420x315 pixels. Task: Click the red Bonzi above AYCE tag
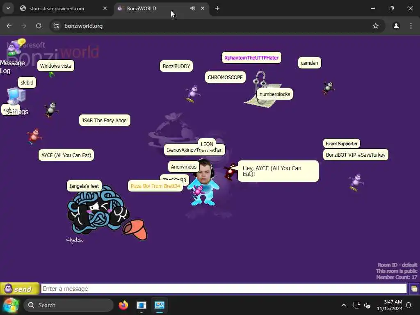34,136
